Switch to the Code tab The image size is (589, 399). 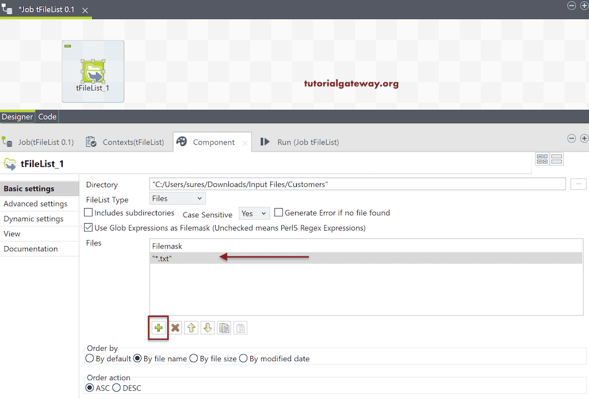pyautogui.click(x=47, y=117)
